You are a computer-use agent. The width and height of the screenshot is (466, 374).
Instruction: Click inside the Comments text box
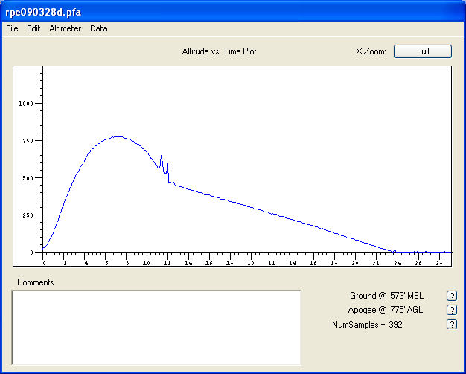click(x=156, y=327)
